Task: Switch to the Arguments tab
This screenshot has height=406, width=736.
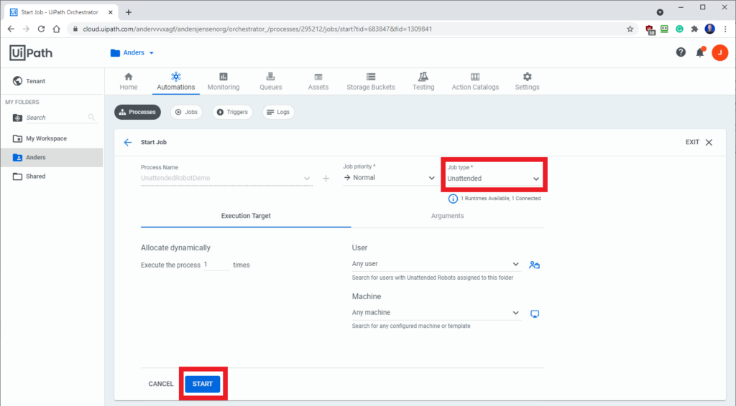Action: 447,216
